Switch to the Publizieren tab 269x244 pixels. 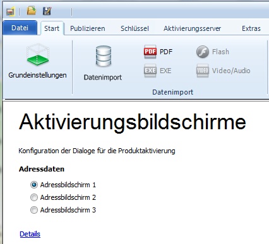[x=88, y=28]
